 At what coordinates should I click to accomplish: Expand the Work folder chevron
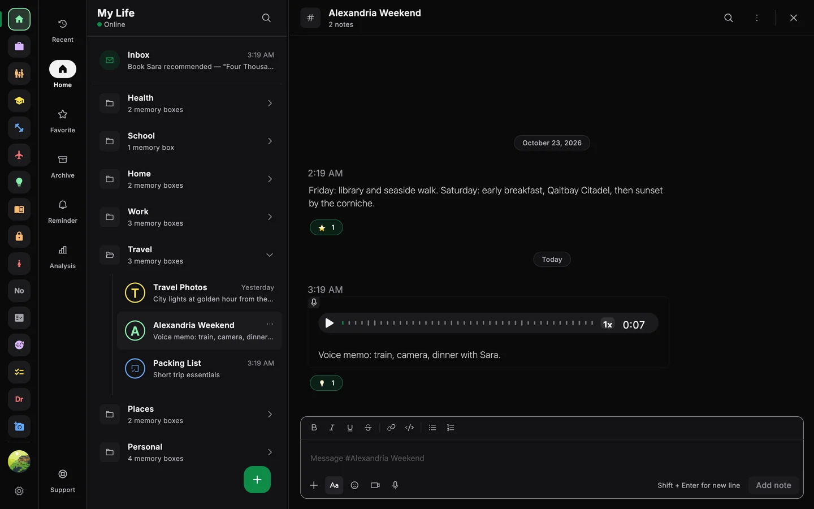[x=270, y=217]
